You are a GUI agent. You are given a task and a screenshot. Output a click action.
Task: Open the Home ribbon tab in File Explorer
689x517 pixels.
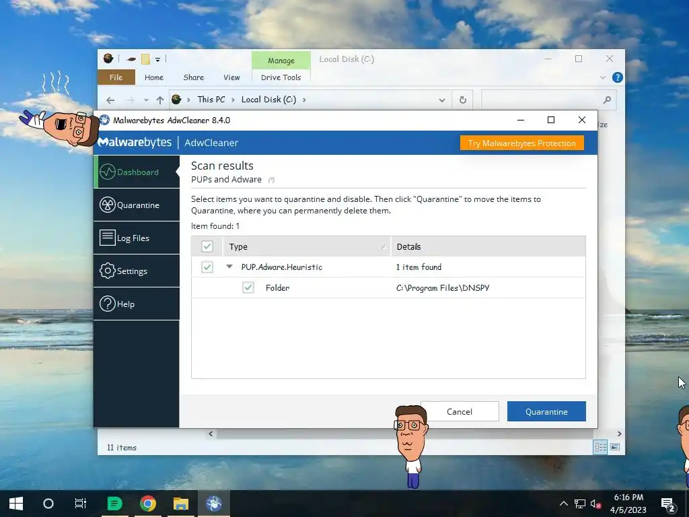[154, 77]
